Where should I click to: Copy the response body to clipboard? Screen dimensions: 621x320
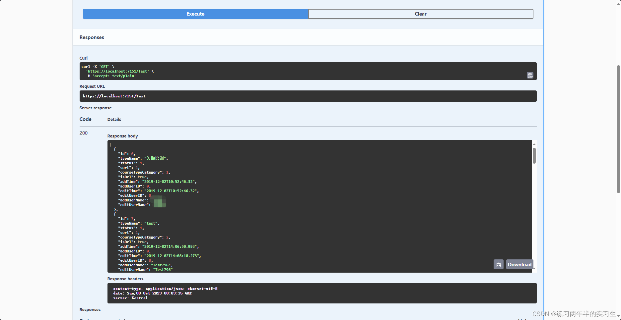click(499, 264)
